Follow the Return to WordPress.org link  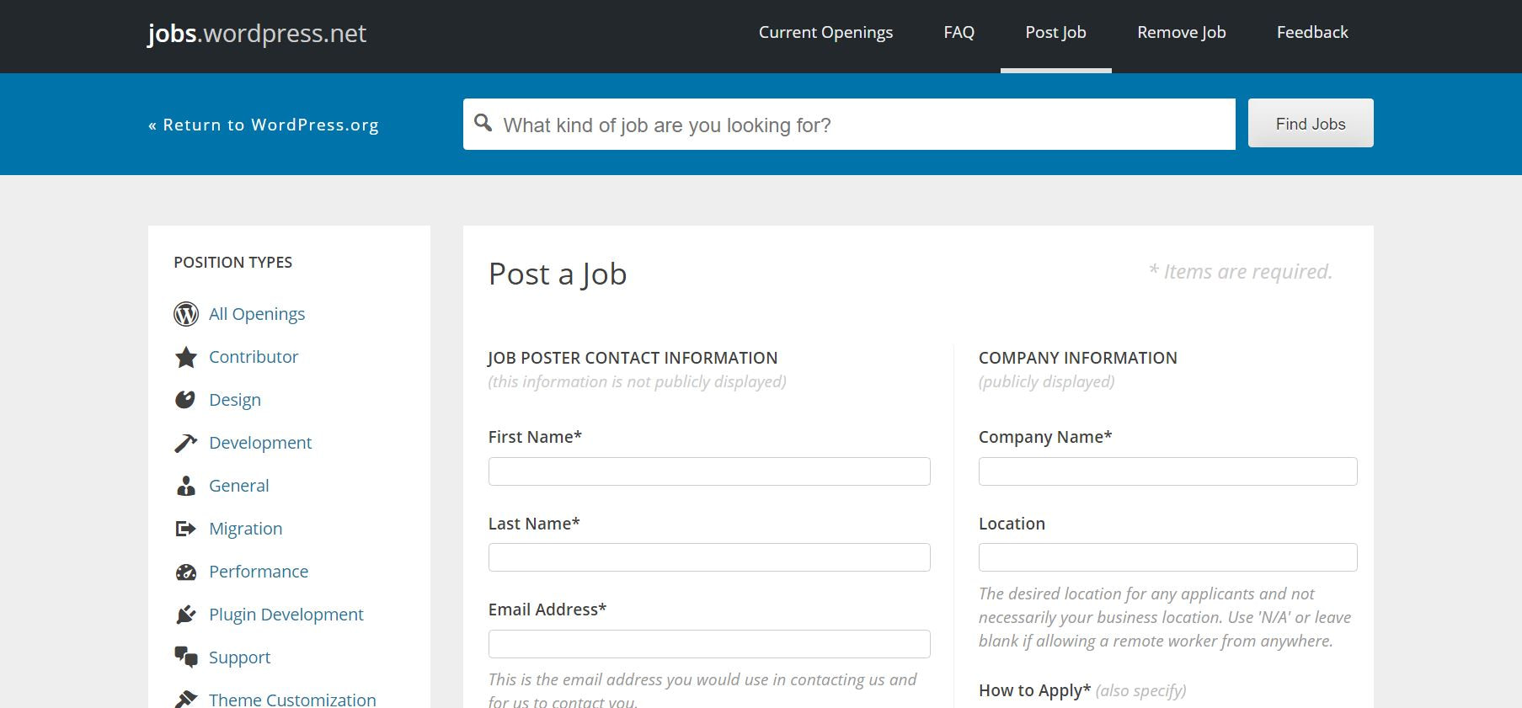[263, 124]
